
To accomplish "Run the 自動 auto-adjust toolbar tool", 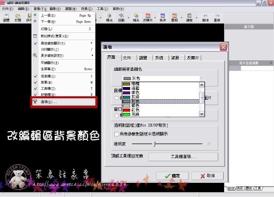I will coord(121,18).
